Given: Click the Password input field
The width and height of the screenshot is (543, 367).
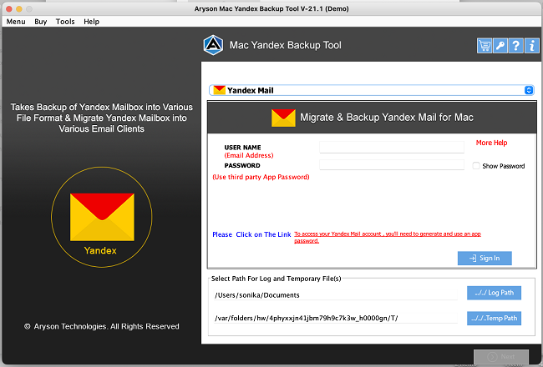Looking at the screenshot, I should [392, 164].
